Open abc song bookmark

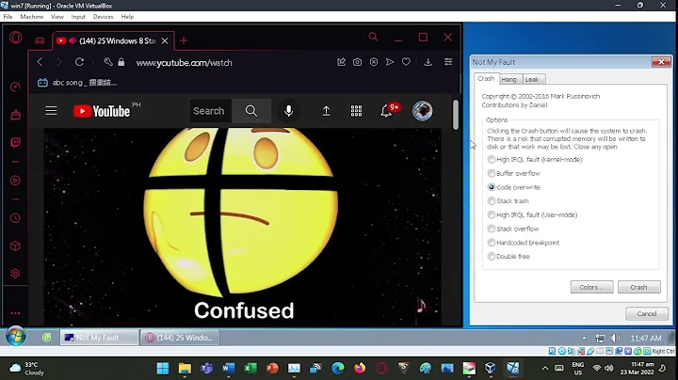77,83
